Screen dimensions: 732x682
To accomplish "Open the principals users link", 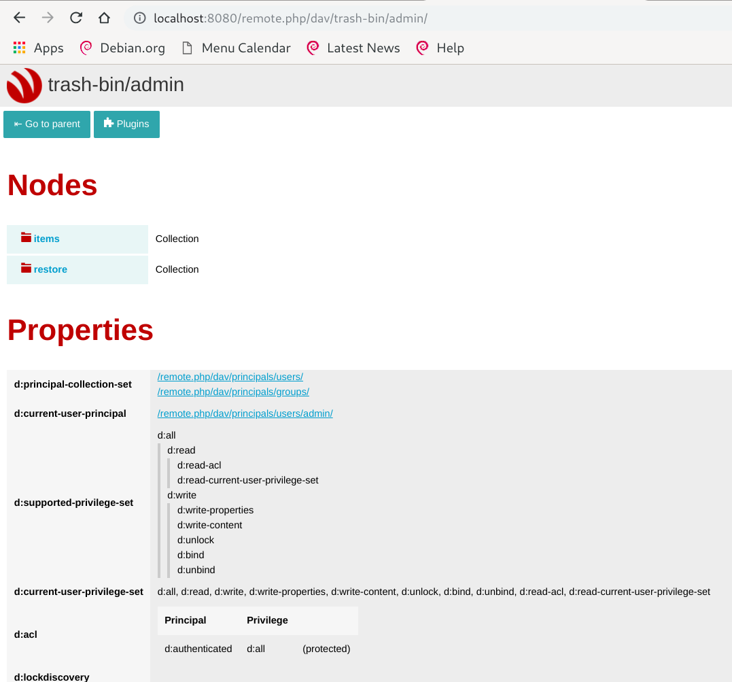I will click(x=230, y=376).
